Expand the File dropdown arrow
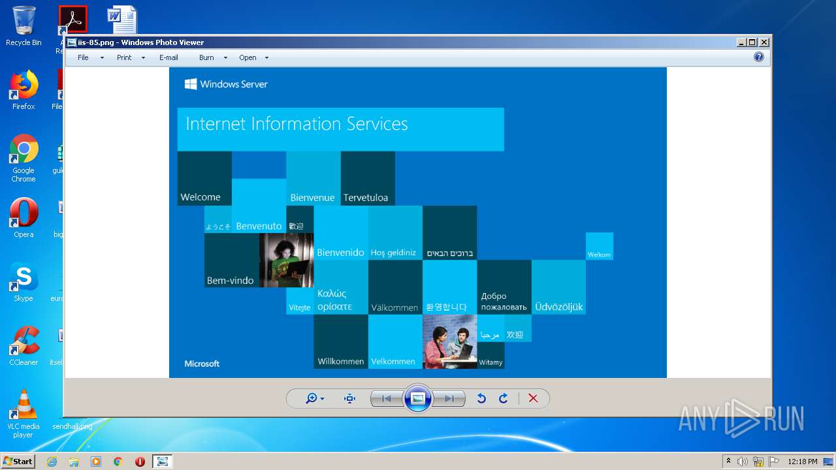The width and height of the screenshot is (836, 470). (102, 58)
